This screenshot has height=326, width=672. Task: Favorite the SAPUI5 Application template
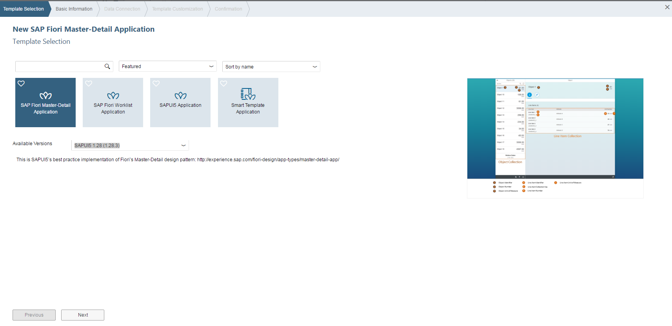[x=156, y=83]
